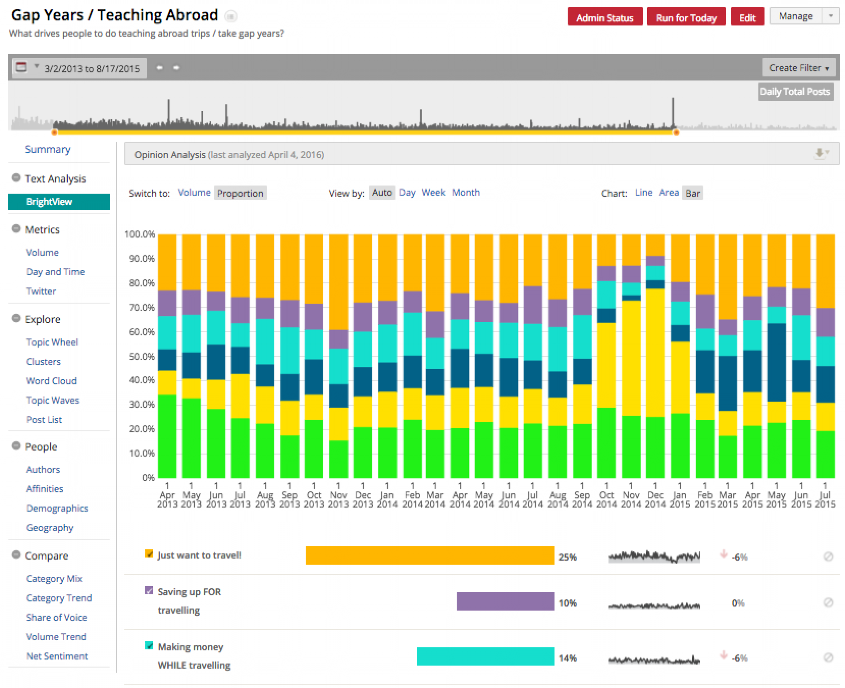Click the orange Just want to travel bar
Image resolution: width=845 pixels, height=688 pixels.
pyautogui.click(x=430, y=555)
